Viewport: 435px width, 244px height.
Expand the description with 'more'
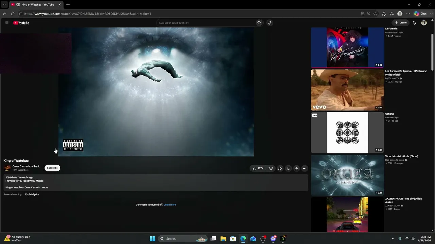(x=45, y=188)
